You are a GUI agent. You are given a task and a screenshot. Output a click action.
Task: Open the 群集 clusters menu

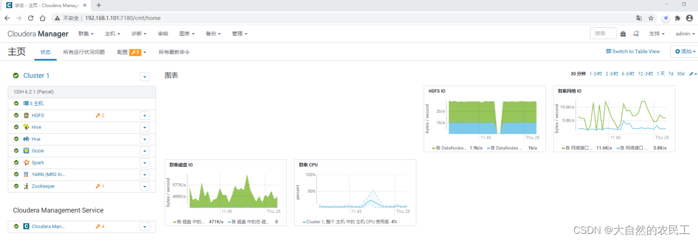click(x=86, y=34)
